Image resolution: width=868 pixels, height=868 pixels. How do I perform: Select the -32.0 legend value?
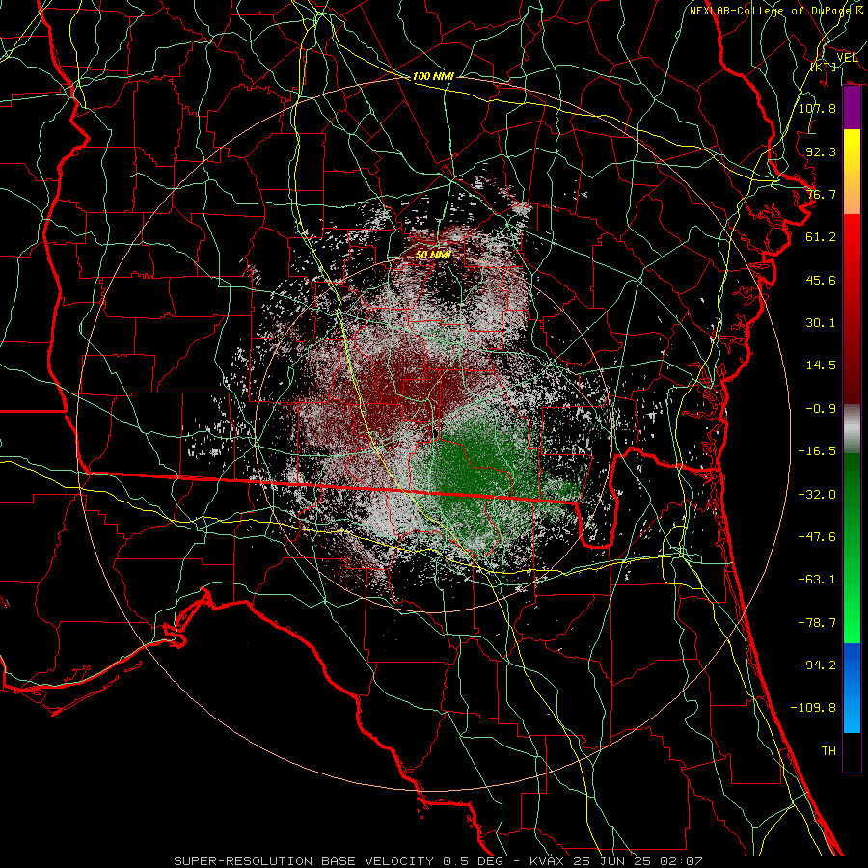click(817, 495)
